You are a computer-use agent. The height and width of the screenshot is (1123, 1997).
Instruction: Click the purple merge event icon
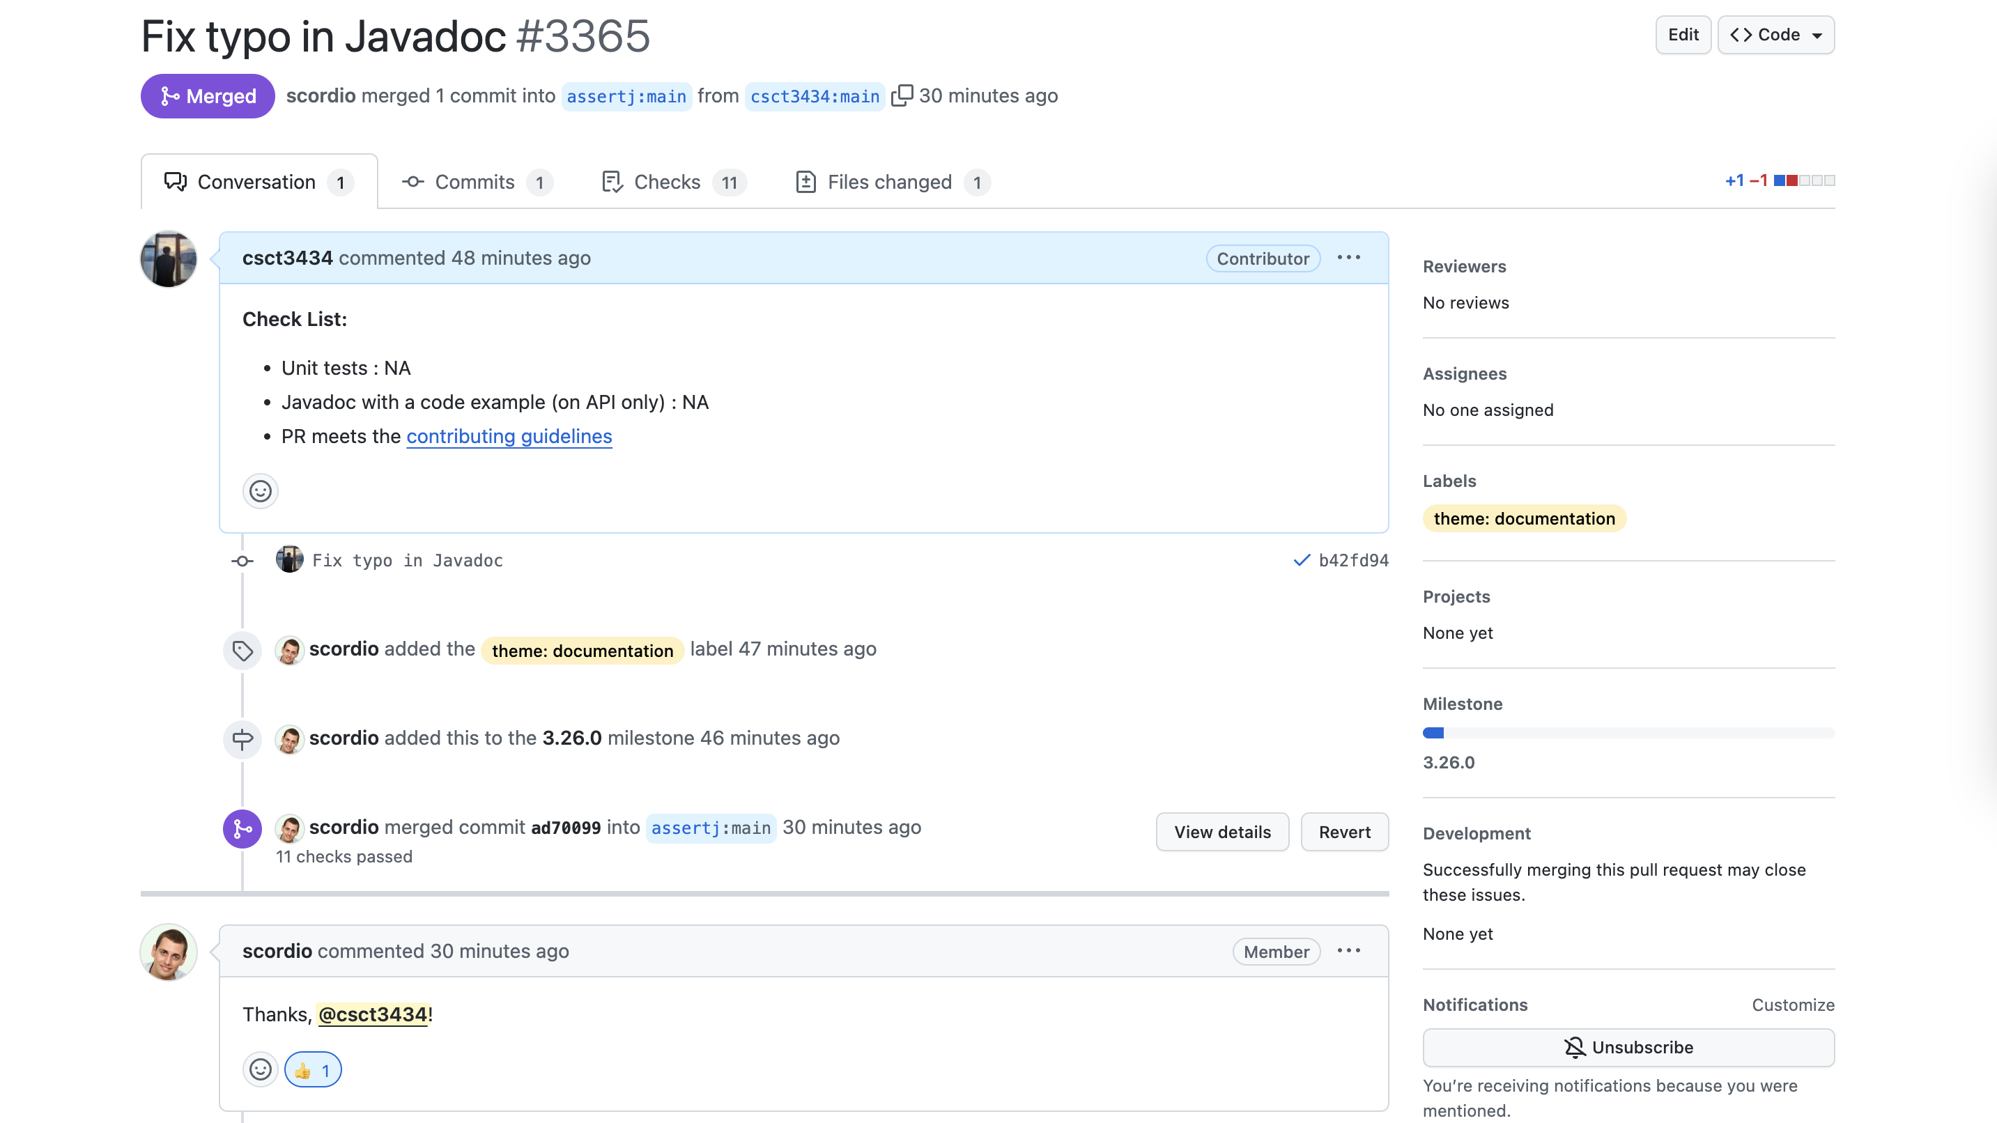pyautogui.click(x=242, y=829)
